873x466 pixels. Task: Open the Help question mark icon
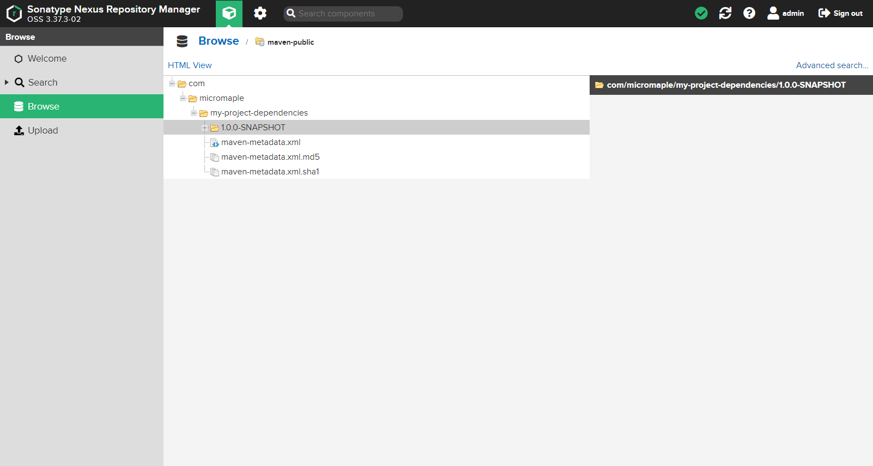click(749, 13)
